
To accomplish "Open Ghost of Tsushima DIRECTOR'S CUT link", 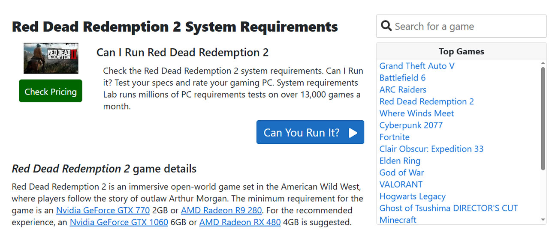I will click(449, 208).
